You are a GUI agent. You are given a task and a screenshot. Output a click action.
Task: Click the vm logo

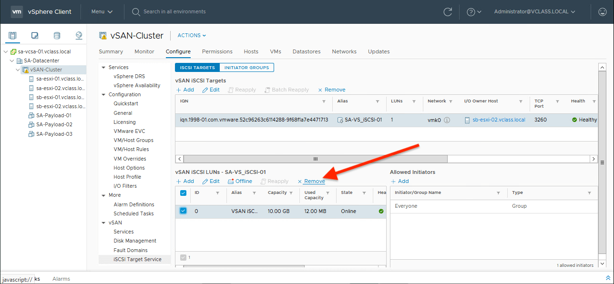pyautogui.click(x=17, y=11)
